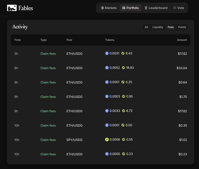
Task: Click Claim fees in the 8h row
Action: point(48,68)
